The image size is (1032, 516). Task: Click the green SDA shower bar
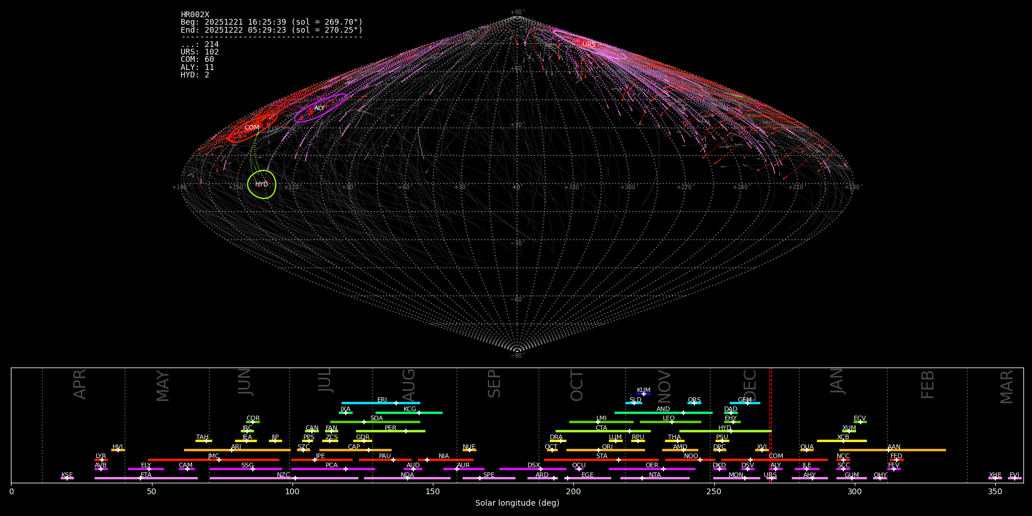point(375,422)
